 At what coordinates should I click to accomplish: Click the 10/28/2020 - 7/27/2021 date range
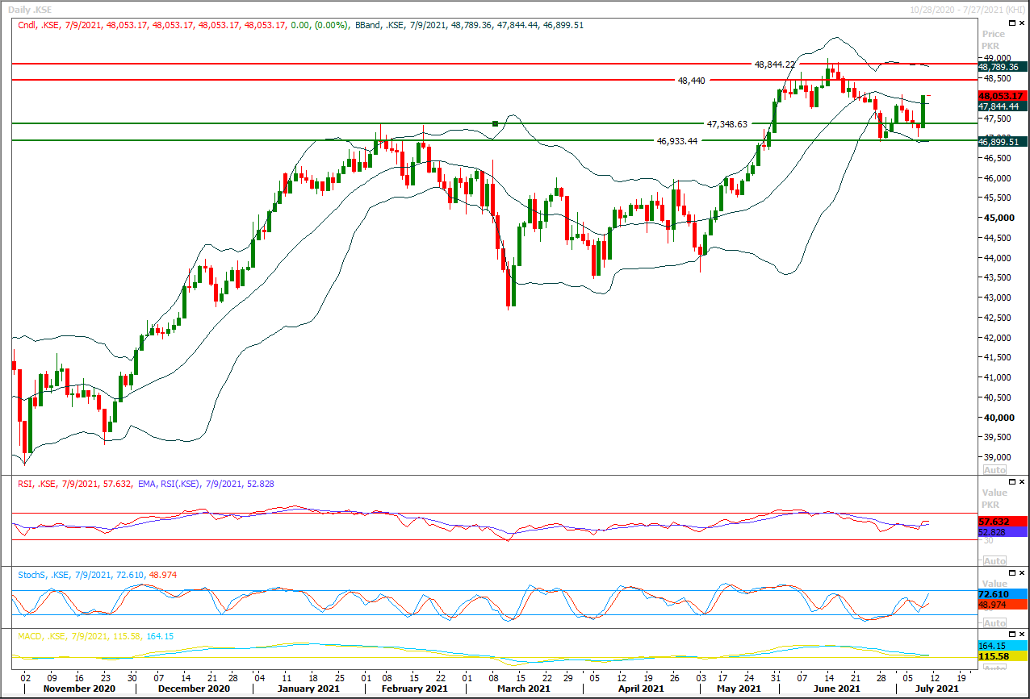pos(969,8)
